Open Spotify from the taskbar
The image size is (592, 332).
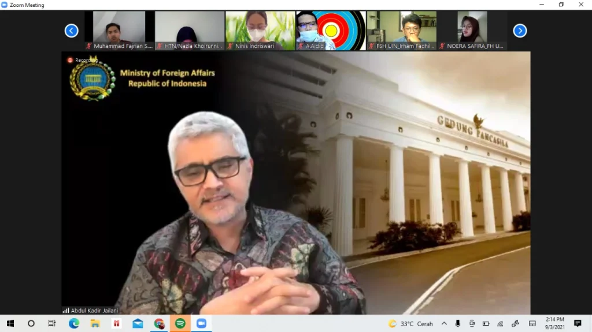pyautogui.click(x=180, y=323)
